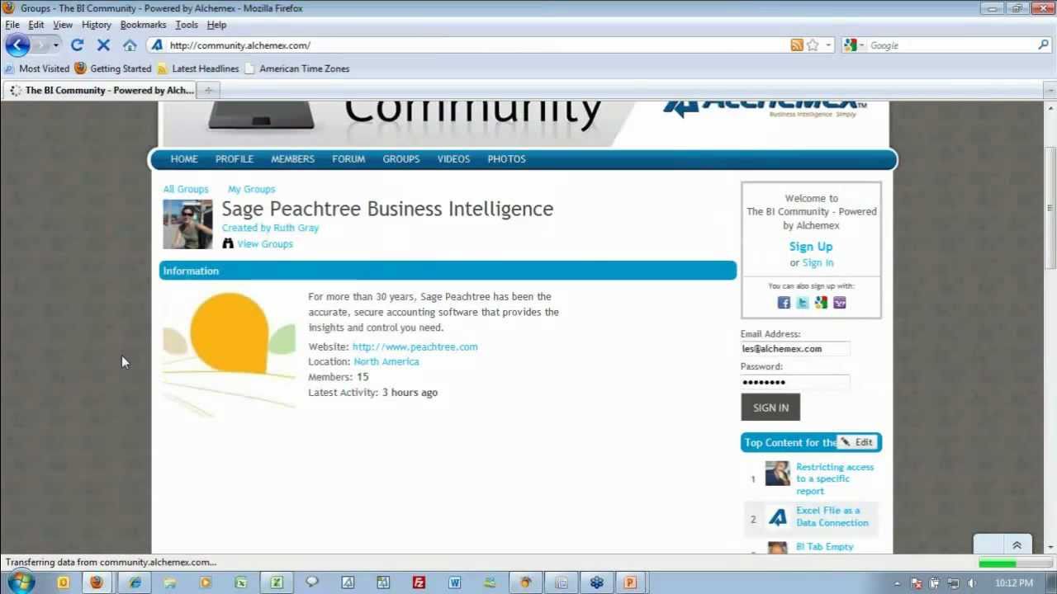Go to HOME in site navigation
The width and height of the screenshot is (1057, 594).
click(184, 159)
